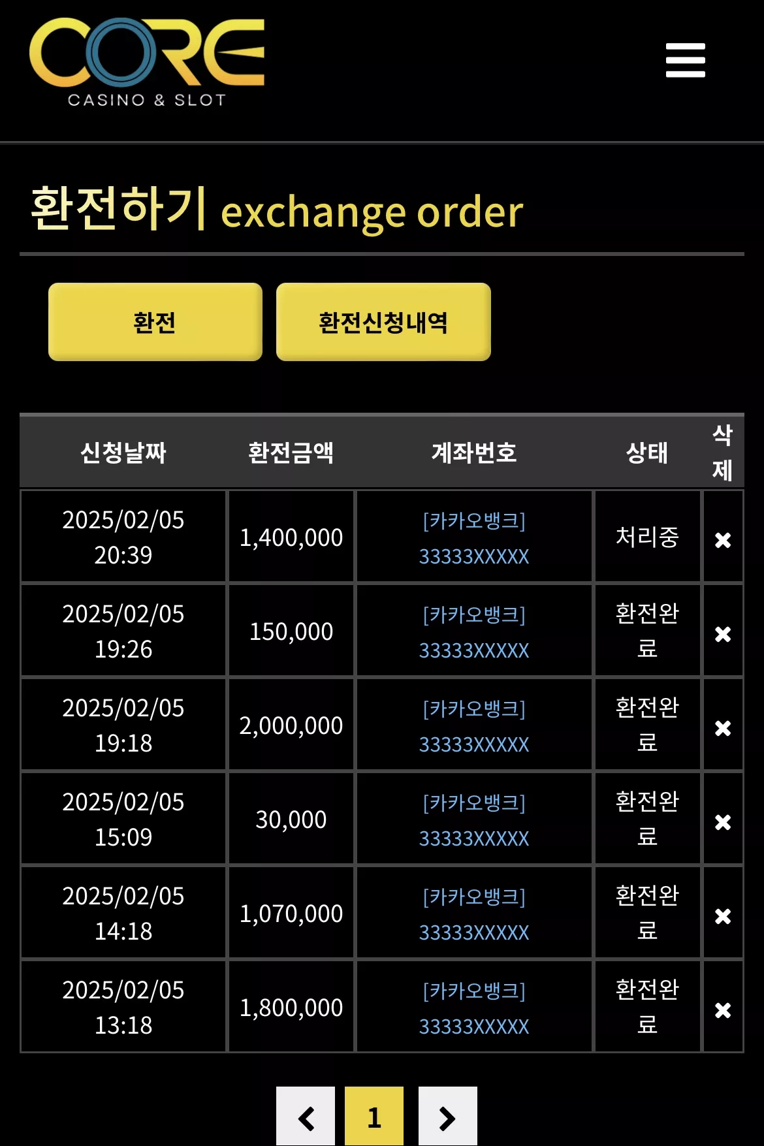The width and height of the screenshot is (764, 1146).
Task: Click the 처리중 status cell
Action: (647, 537)
